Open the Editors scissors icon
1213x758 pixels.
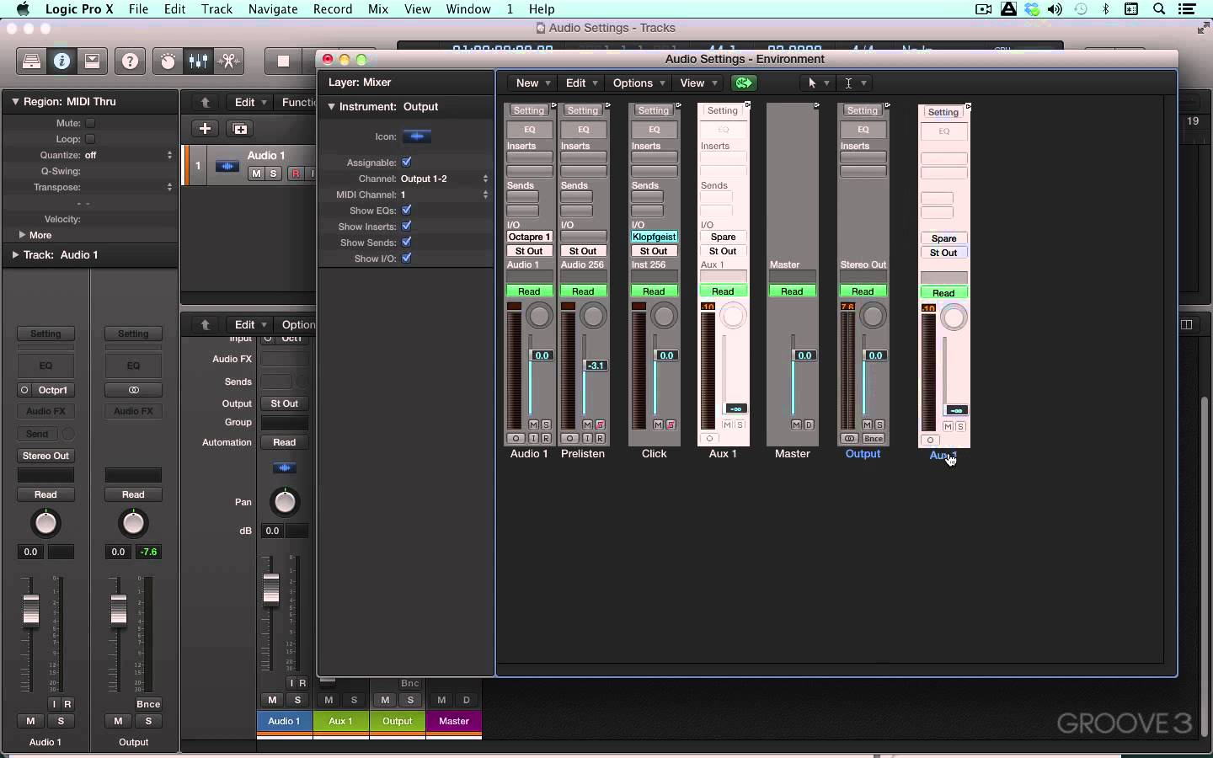point(228,61)
